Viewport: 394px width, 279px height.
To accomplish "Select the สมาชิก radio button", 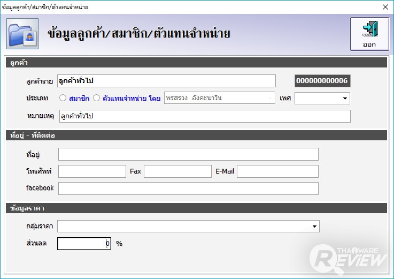I will pos(63,98).
